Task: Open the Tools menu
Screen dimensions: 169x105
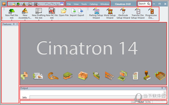Action: (x=84, y=4)
